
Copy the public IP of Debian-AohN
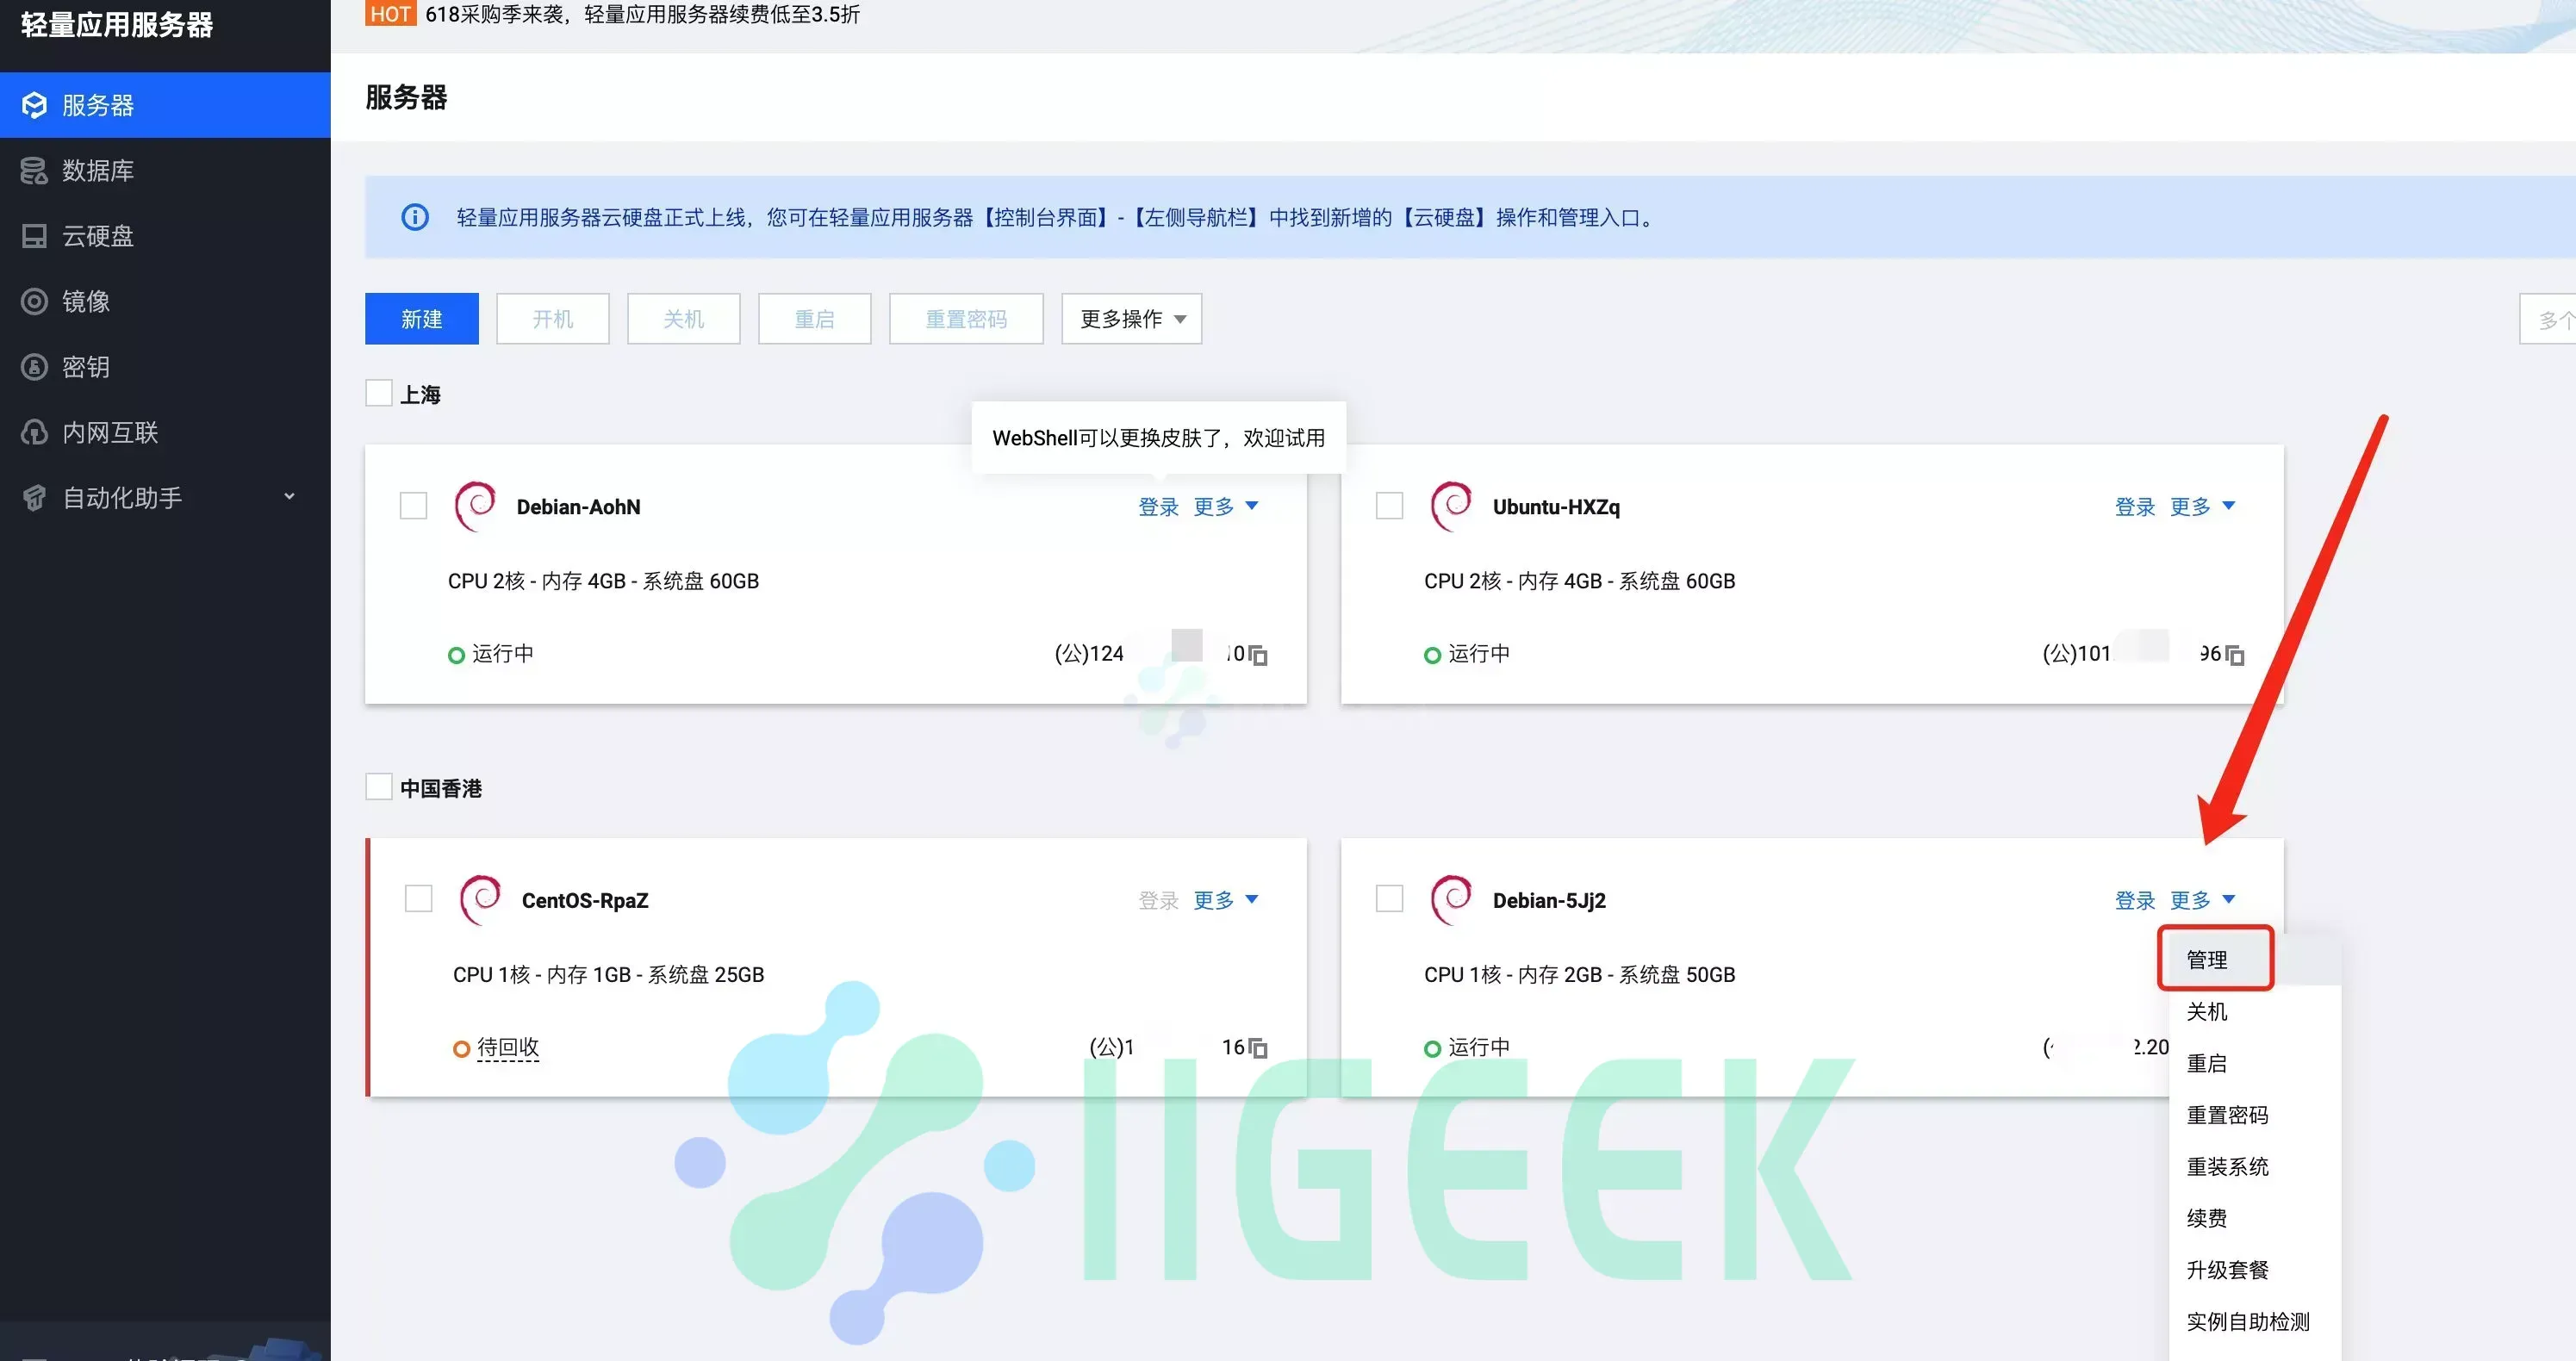1258,655
